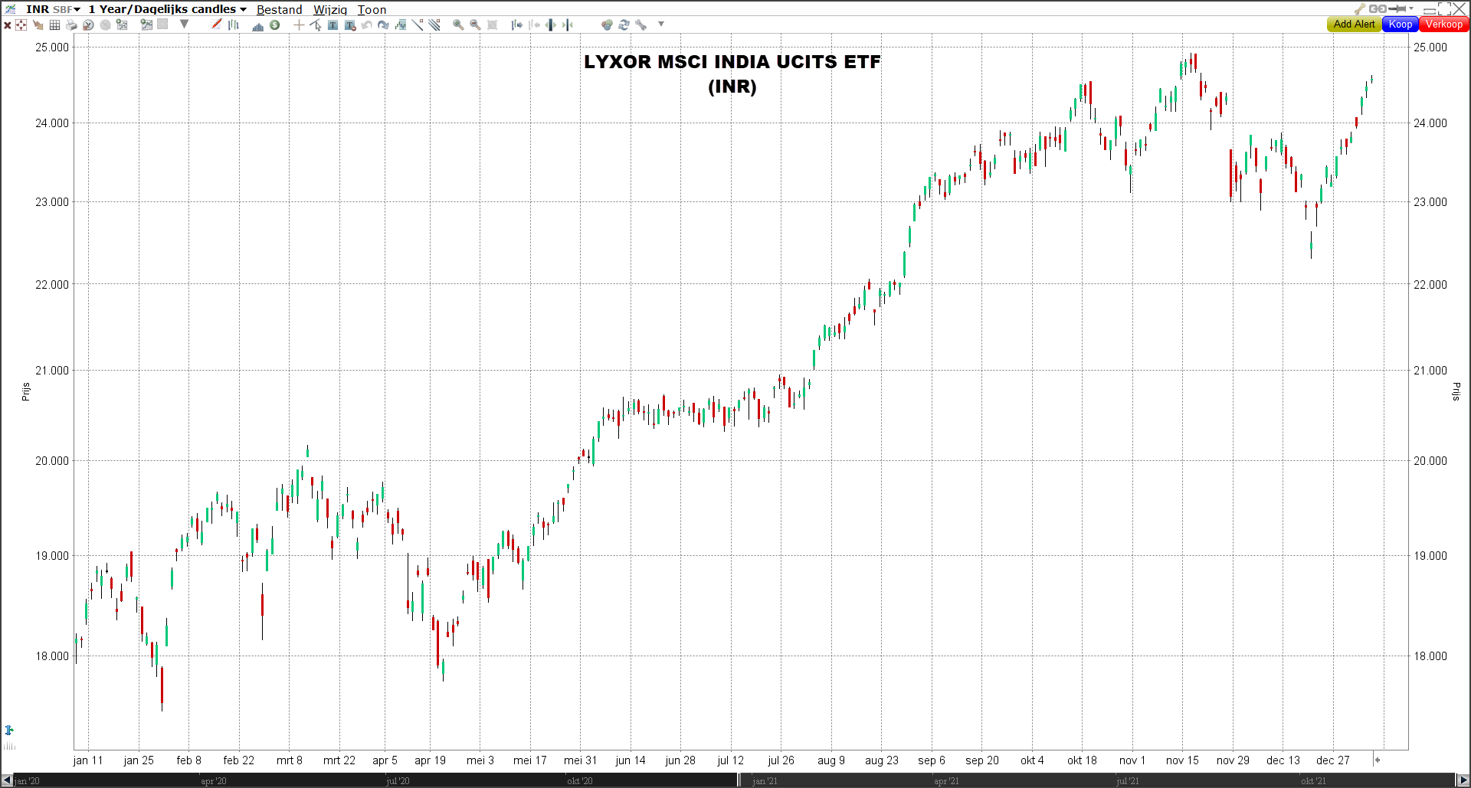The height and width of the screenshot is (788, 1471).
Task: Click the timeline scroll right arrow
Action: tap(1463, 780)
